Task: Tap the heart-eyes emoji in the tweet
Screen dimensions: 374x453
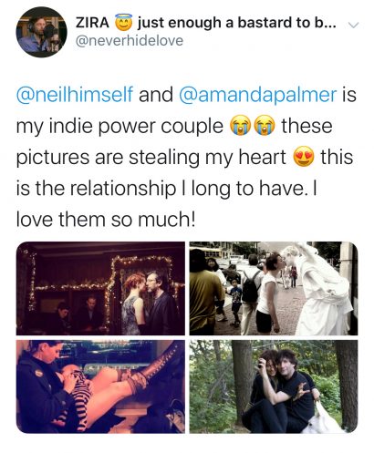Action: pyautogui.click(x=304, y=158)
